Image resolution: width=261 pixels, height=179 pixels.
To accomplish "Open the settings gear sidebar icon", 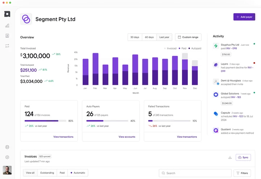I will pyautogui.click(x=7, y=157).
